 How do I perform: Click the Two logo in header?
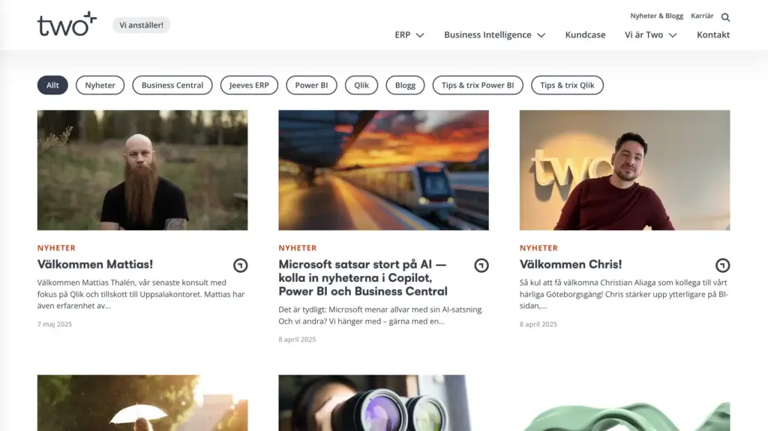67,24
